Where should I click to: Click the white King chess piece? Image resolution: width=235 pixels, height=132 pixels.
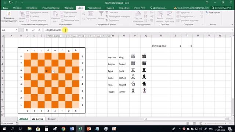point(133,56)
